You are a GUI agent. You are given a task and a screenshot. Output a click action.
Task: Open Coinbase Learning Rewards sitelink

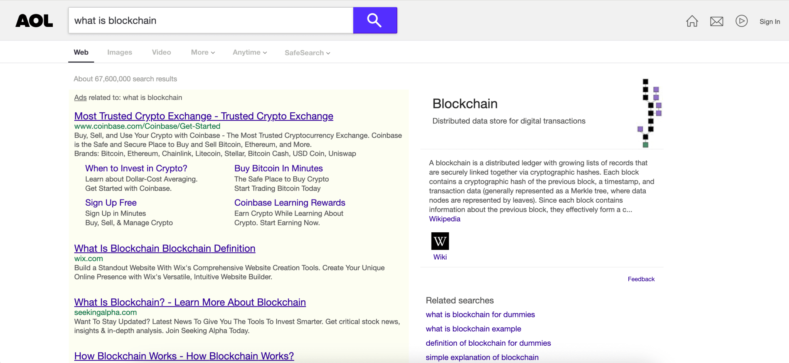[x=289, y=203]
